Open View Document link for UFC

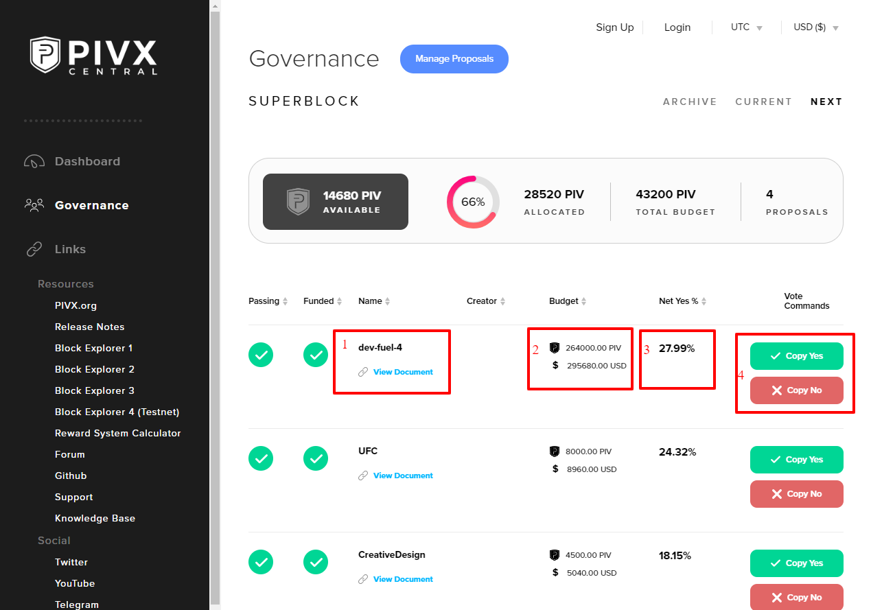click(403, 476)
